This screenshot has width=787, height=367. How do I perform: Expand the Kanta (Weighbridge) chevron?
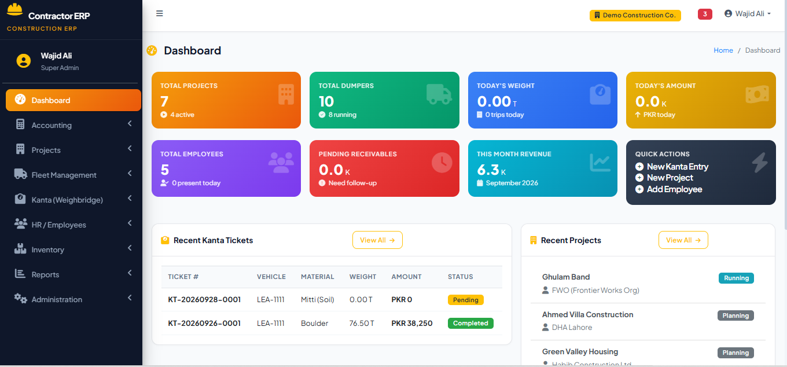[130, 199]
